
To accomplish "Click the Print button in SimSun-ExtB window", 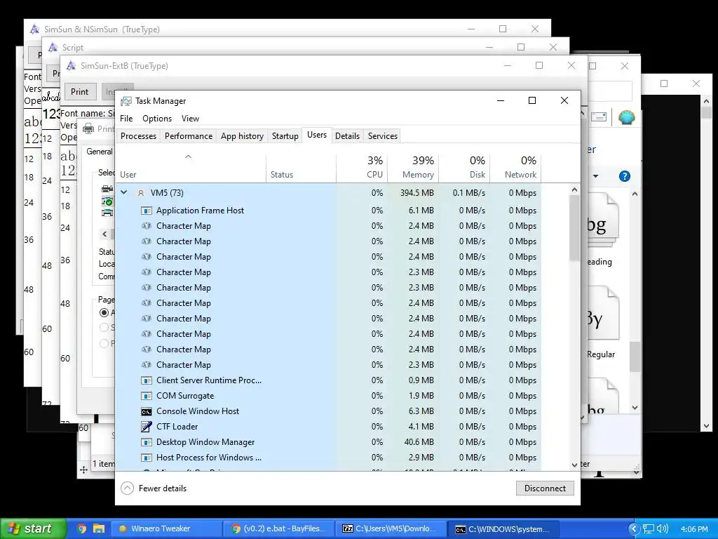I will tap(80, 92).
